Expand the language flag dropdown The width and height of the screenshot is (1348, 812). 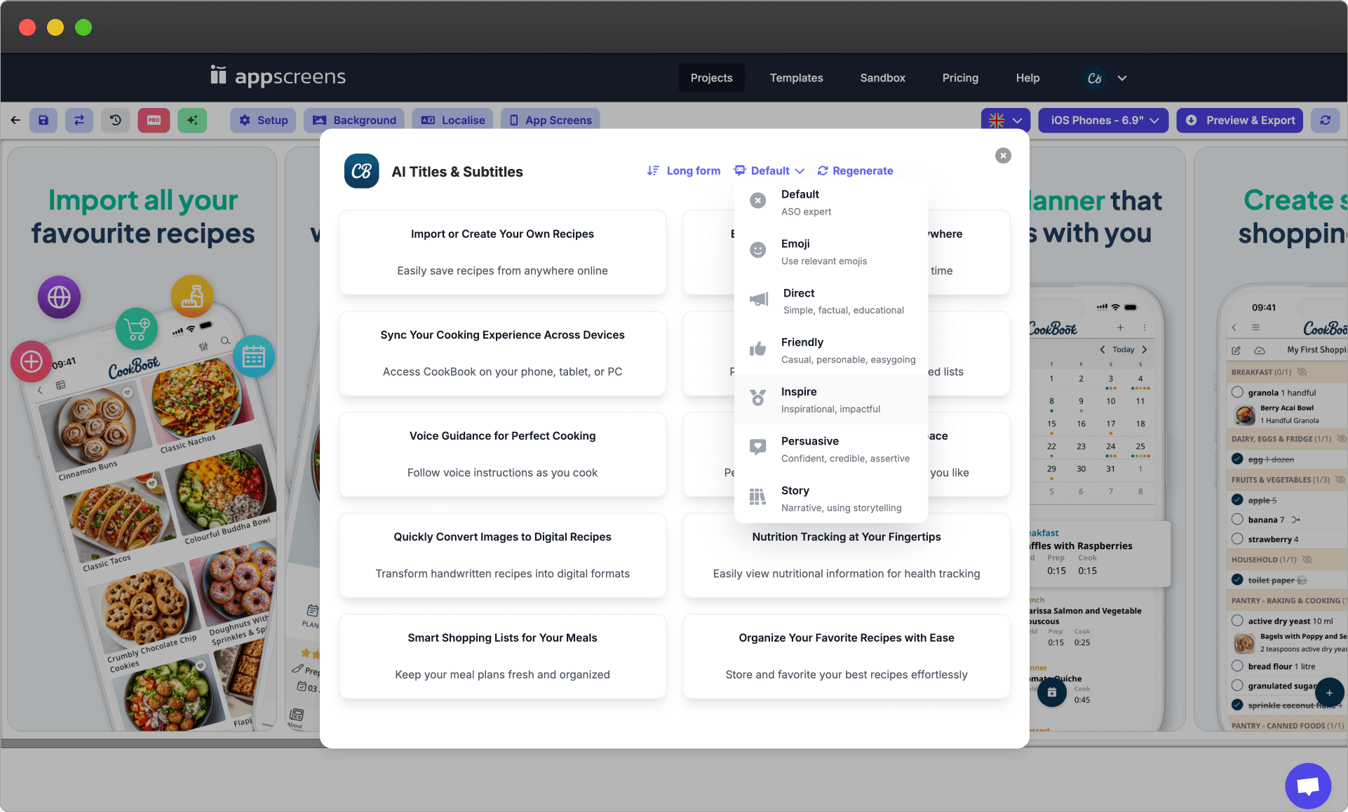pos(1005,120)
